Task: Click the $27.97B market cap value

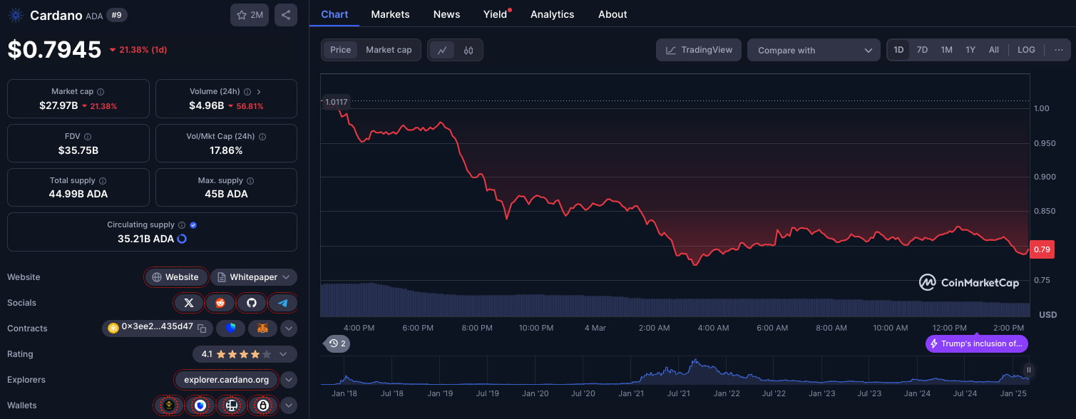Action: coord(58,105)
